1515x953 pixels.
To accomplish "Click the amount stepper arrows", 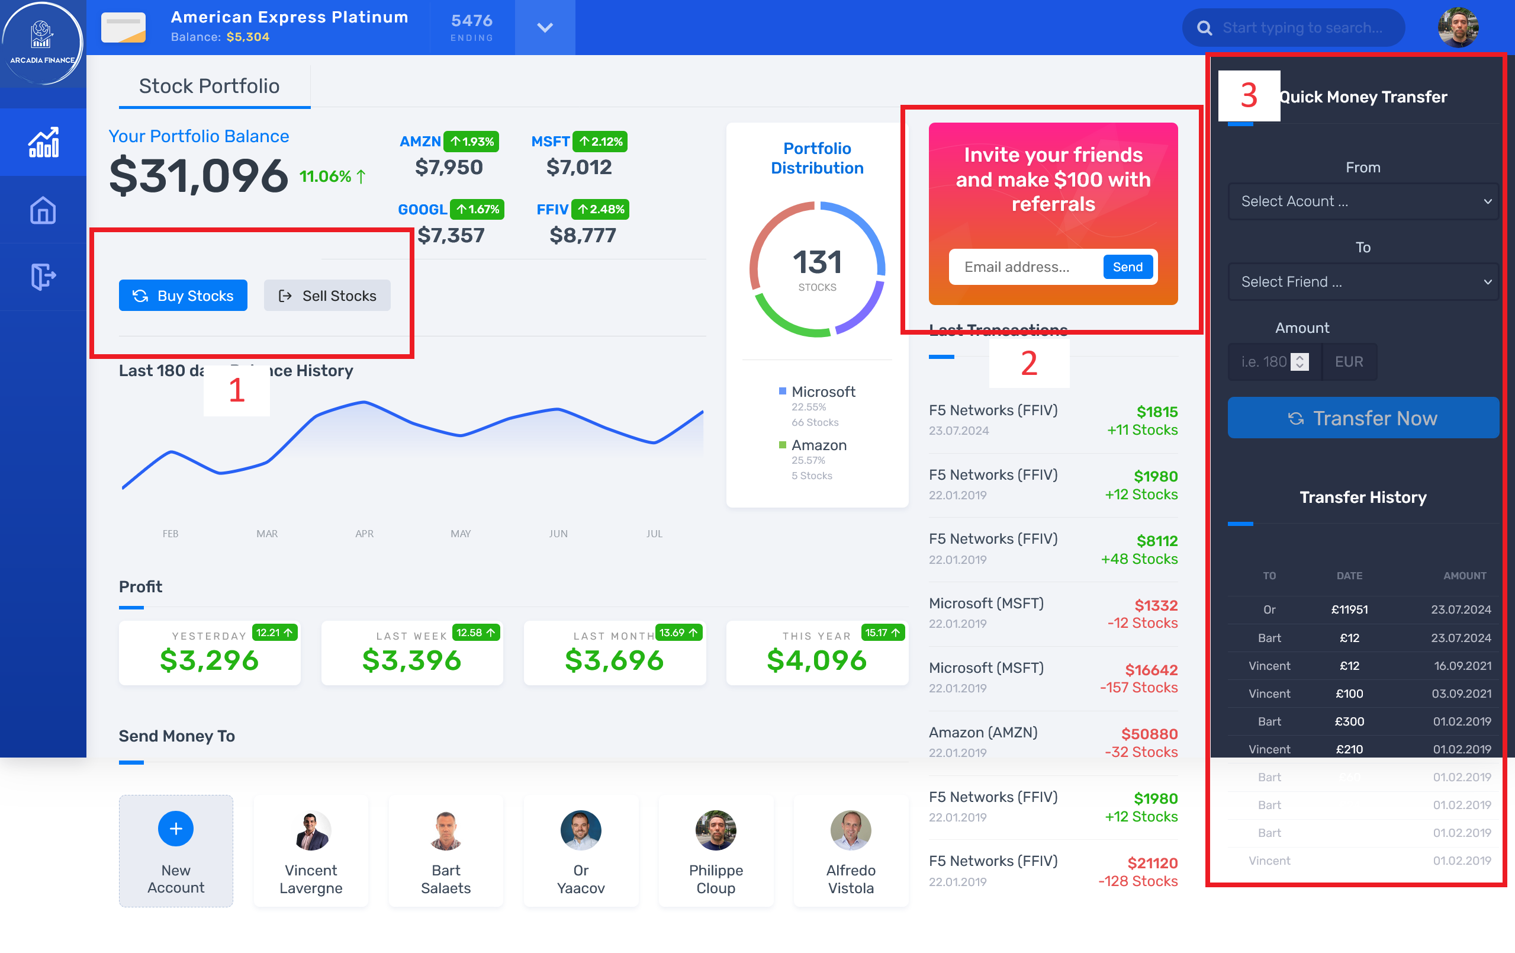I will 1300,362.
